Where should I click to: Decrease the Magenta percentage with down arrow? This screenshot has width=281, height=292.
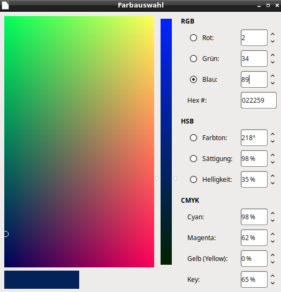272,241
